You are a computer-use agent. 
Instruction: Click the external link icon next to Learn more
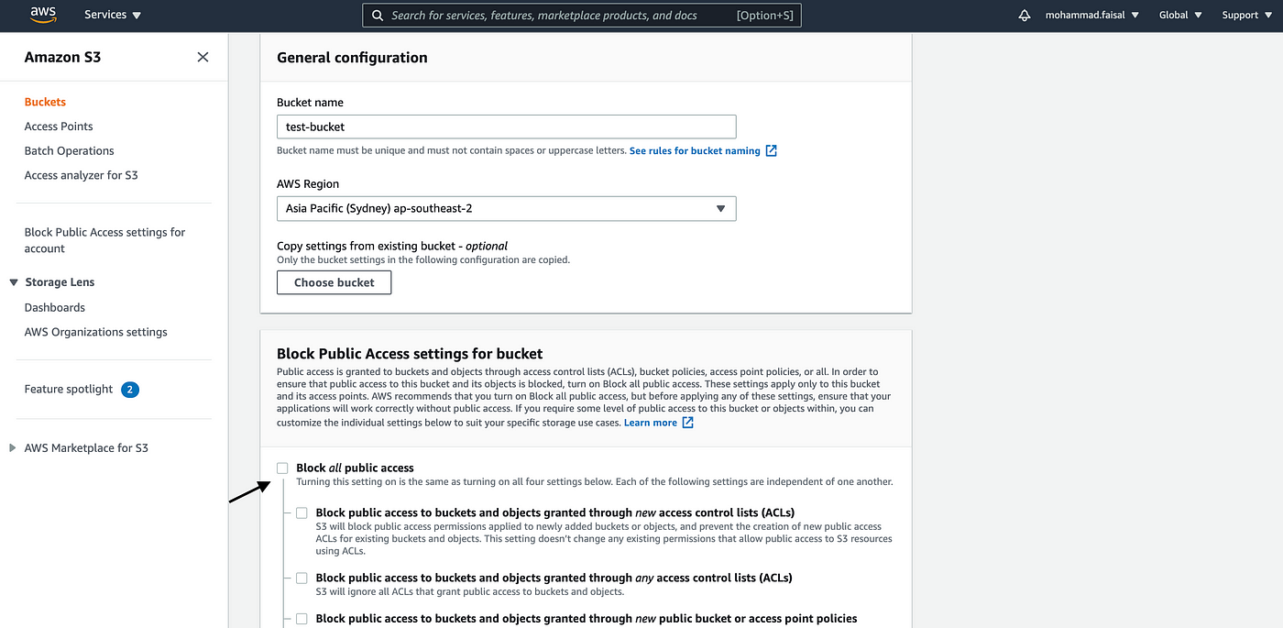687,423
